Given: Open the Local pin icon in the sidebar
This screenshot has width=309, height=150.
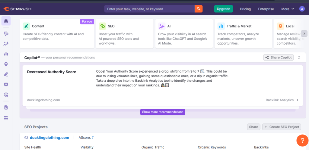Looking at the screenshot, I should tap(6, 64).
